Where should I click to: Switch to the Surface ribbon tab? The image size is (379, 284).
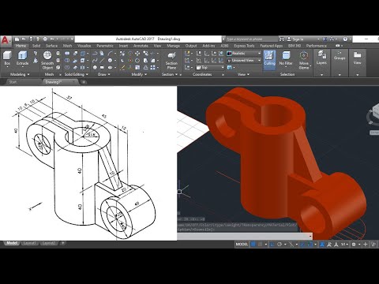pyautogui.click(x=51, y=46)
